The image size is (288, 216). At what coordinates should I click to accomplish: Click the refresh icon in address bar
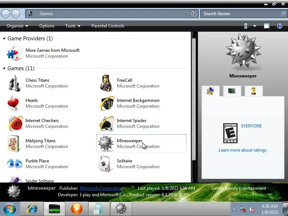tap(194, 14)
